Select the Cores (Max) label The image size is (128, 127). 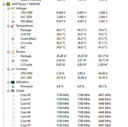point(28,39)
